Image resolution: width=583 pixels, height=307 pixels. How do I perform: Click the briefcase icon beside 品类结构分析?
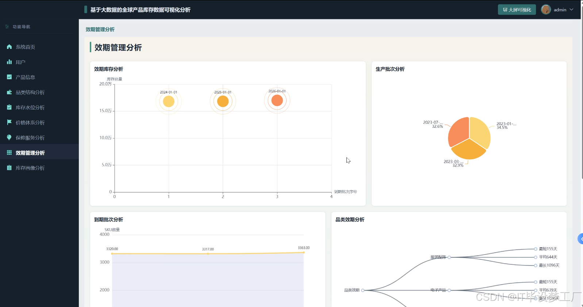[x=9, y=92]
